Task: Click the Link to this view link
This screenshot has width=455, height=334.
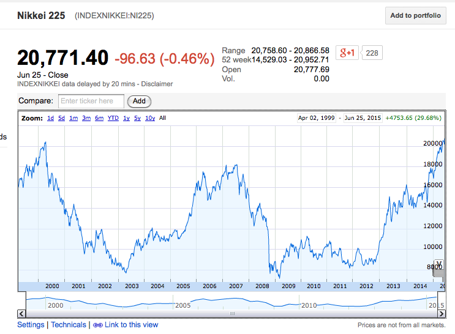Action: [131, 325]
